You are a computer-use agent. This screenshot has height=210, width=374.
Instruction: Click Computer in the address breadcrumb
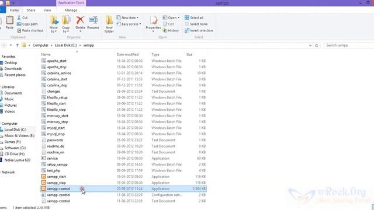coord(40,45)
